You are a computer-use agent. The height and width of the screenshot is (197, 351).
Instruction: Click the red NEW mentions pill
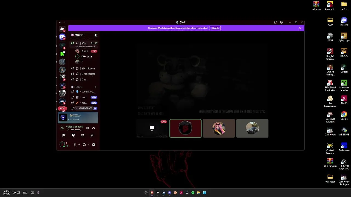(x=62, y=108)
